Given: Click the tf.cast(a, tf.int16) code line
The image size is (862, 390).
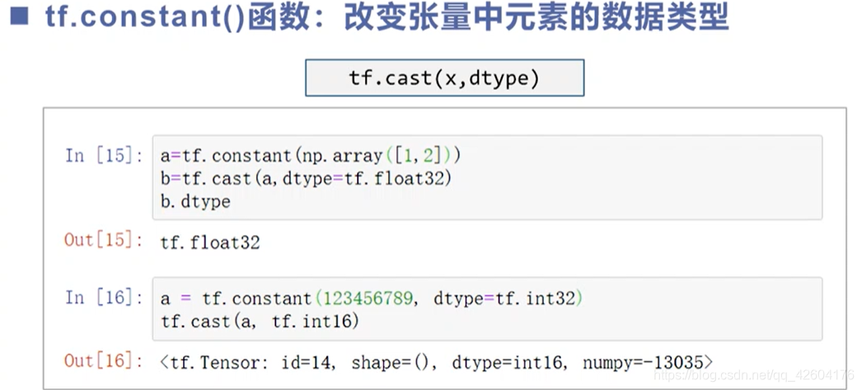Looking at the screenshot, I should pos(260,322).
